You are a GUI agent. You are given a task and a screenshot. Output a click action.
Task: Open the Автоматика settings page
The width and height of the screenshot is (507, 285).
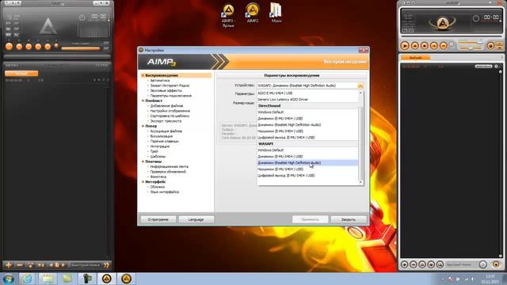[x=160, y=81]
